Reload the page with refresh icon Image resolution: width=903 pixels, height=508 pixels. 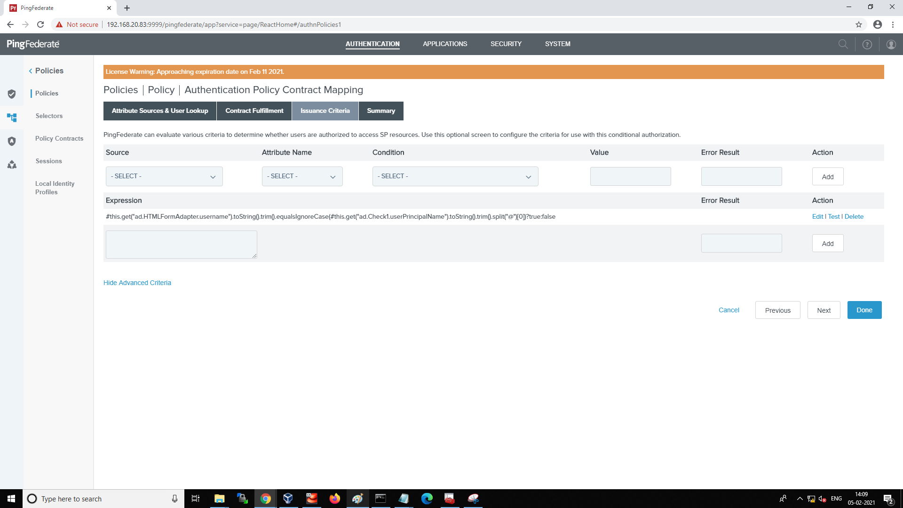pos(40,24)
